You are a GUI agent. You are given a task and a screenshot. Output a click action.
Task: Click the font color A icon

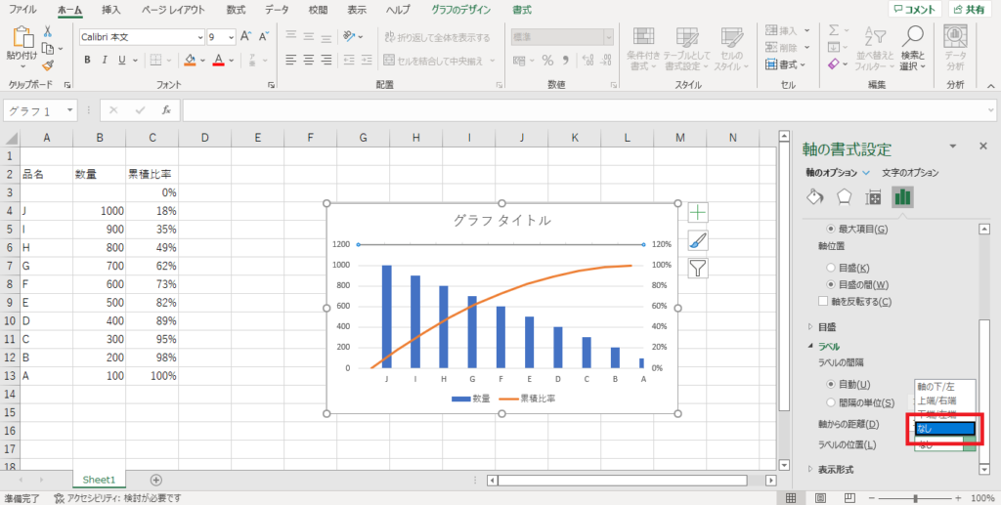[218, 60]
